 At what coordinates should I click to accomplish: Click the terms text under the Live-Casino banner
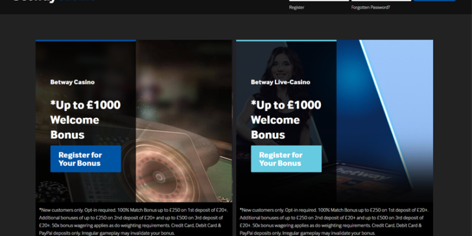[x=335, y=222]
